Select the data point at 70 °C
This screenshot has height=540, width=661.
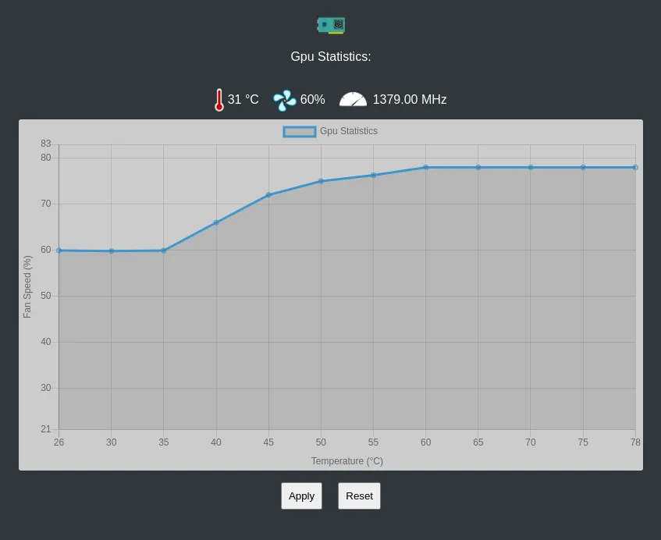530,166
